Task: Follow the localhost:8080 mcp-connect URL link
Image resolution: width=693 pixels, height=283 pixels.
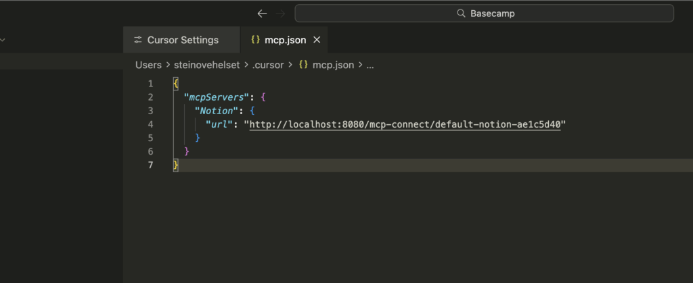Action: point(407,124)
